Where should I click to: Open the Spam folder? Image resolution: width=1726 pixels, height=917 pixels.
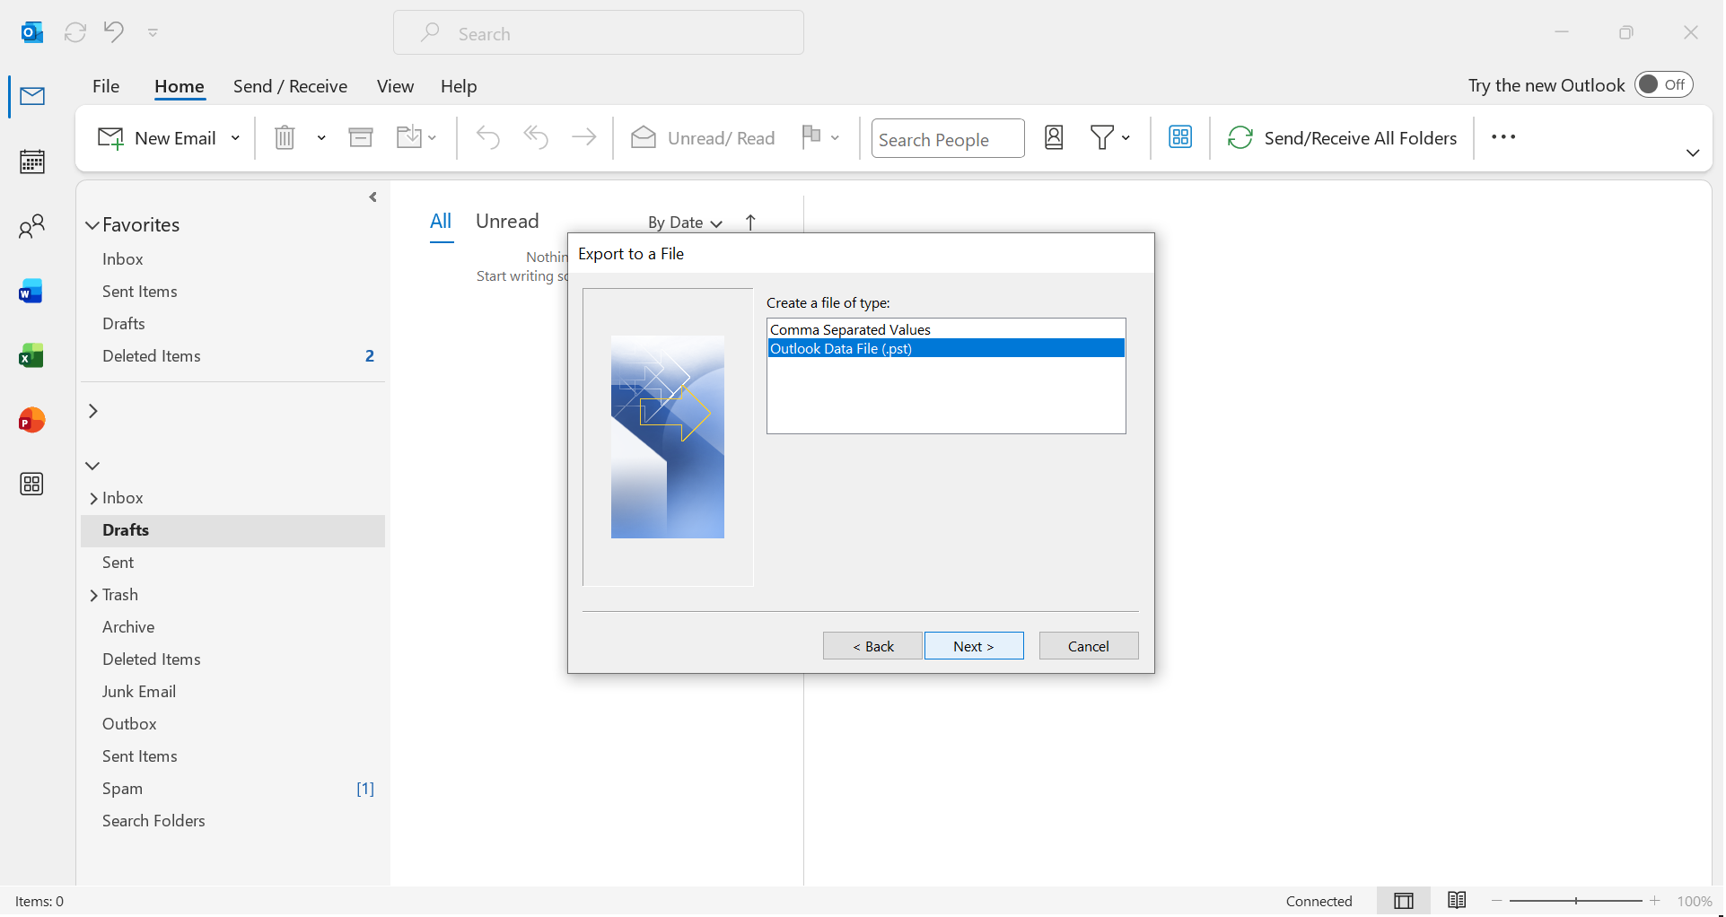233,789
